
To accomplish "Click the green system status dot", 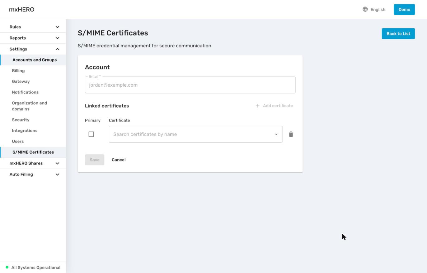I will pyautogui.click(x=7, y=267).
